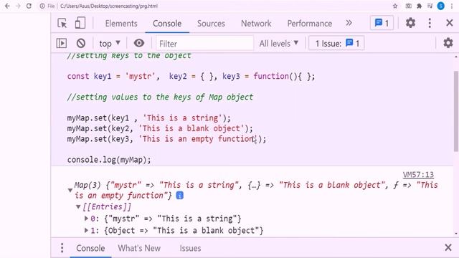Screen dimensions: 459x258
Task: Show the console sidebar
Action: pyautogui.click(x=62, y=43)
